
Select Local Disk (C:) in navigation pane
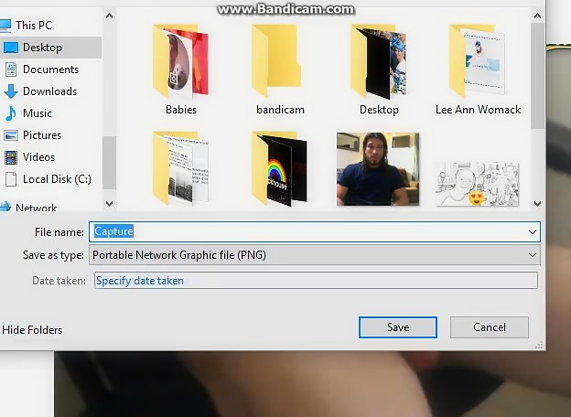pos(57,179)
